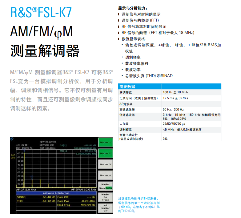
Task: Click the RBW 38.339 Hz label
Action: pyautogui.click(x=48, y=142)
